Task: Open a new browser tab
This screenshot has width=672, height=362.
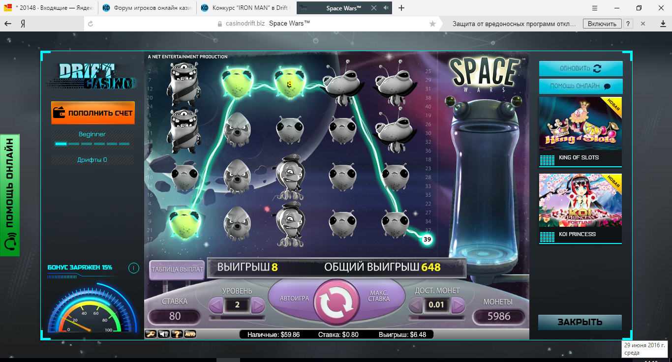Action: point(401,8)
